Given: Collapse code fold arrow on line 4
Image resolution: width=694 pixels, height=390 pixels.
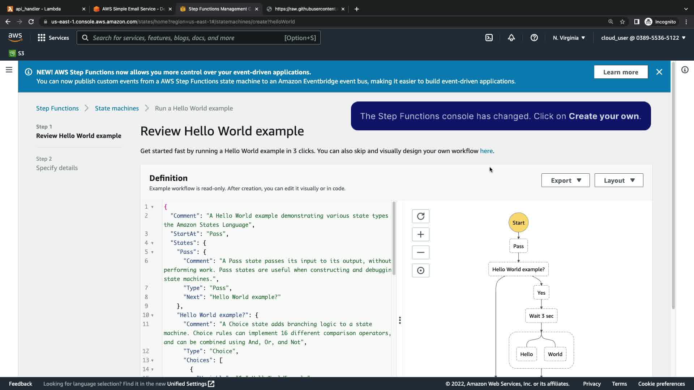Looking at the screenshot, I should coord(152,243).
